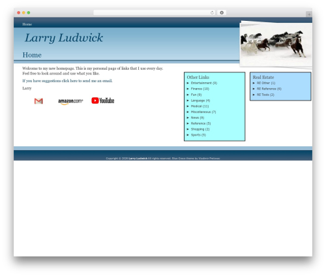Click the Home page heading

32,55
